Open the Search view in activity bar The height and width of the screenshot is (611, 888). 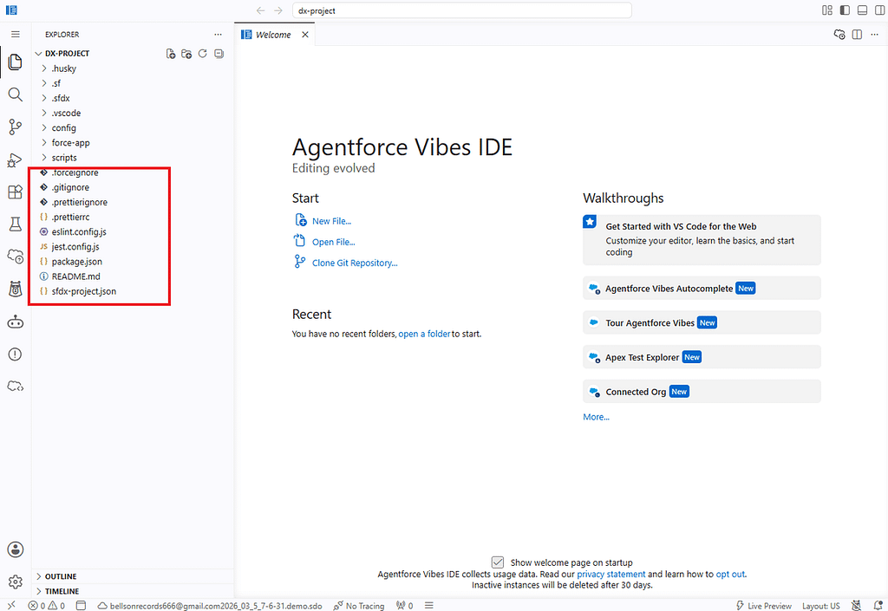16,94
